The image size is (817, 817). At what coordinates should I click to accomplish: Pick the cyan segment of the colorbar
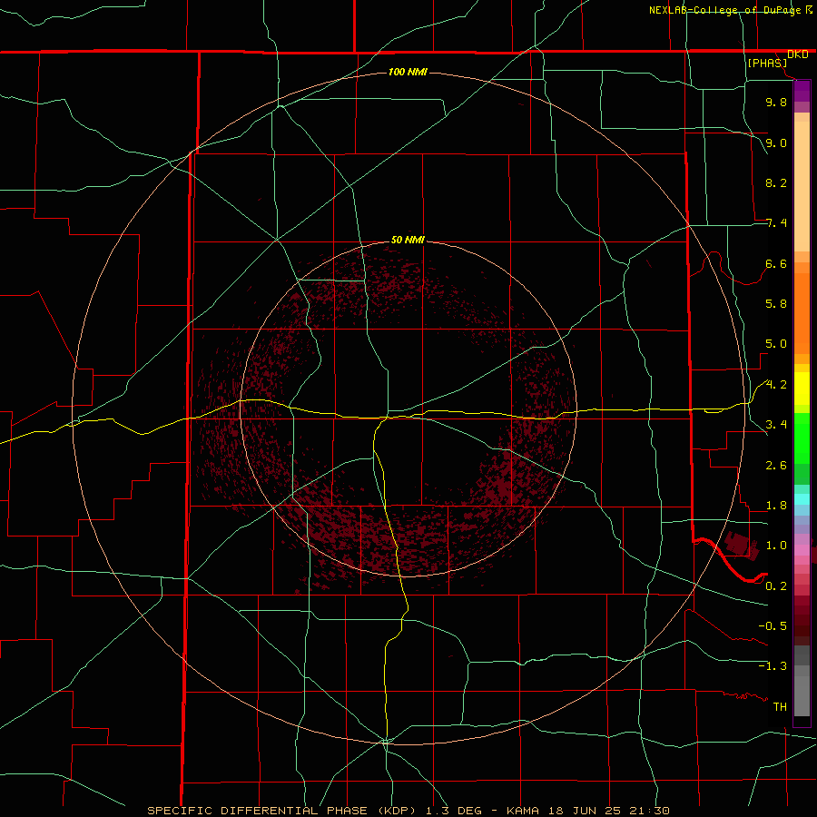[x=802, y=499]
